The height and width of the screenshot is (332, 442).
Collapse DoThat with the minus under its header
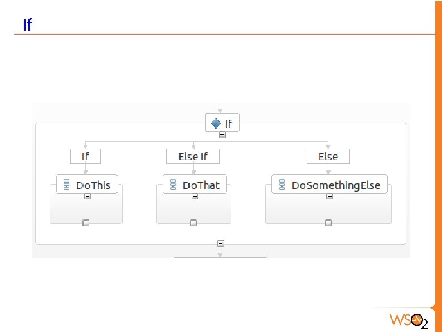[194, 196]
